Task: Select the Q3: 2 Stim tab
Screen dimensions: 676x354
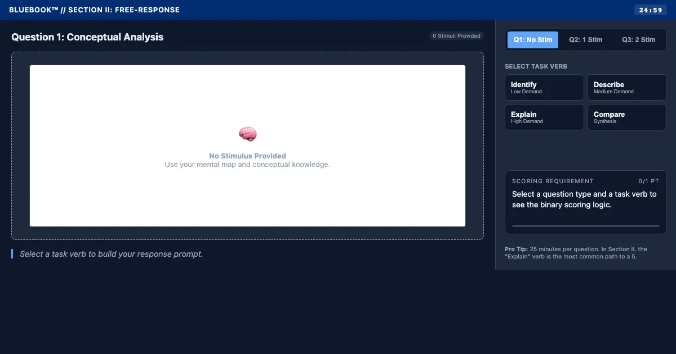Action: tap(639, 40)
